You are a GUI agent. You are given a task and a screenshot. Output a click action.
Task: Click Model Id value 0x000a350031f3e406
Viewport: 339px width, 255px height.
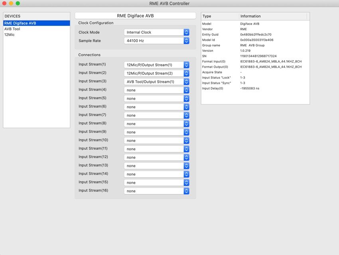[x=256, y=40]
